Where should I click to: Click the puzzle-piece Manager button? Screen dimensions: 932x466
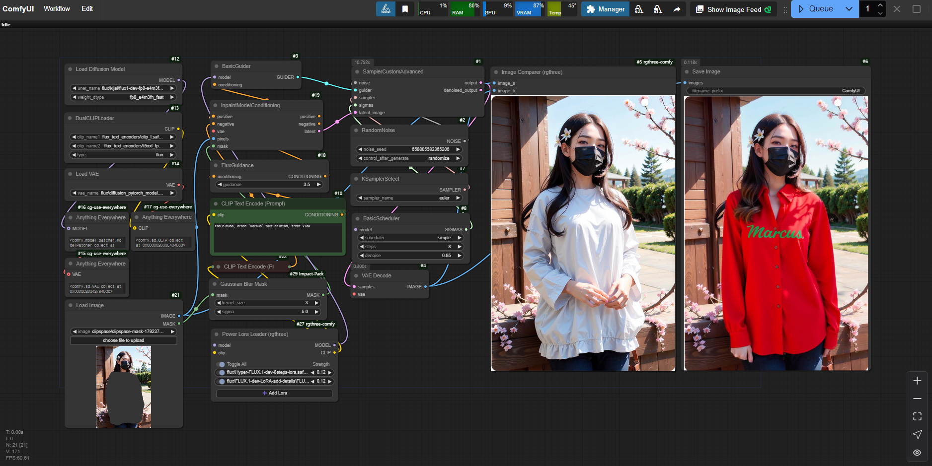[605, 9]
